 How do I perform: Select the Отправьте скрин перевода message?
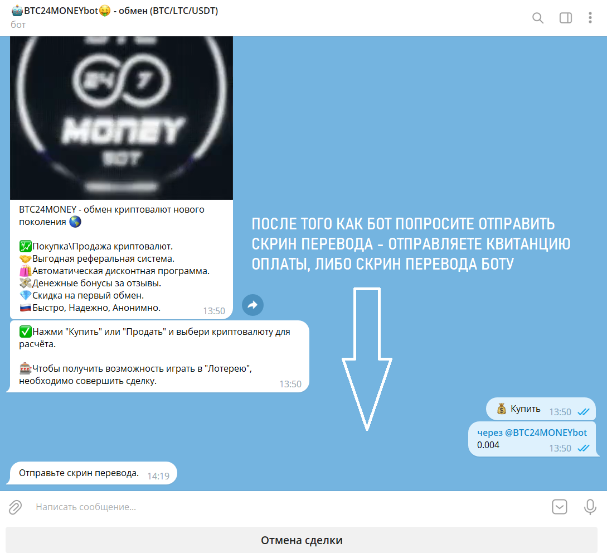click(92, 473)
